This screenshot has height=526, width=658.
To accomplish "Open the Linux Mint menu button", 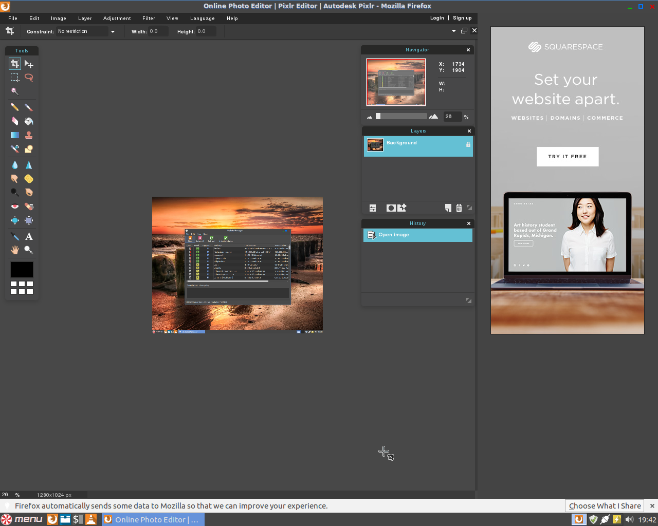I will pyautogui.click(x=22, y=519).
